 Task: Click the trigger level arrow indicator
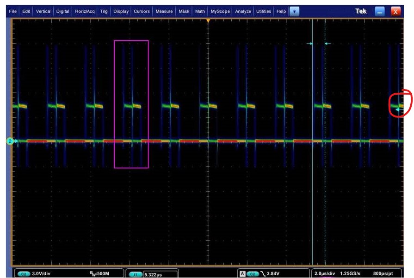coord(399,109)
